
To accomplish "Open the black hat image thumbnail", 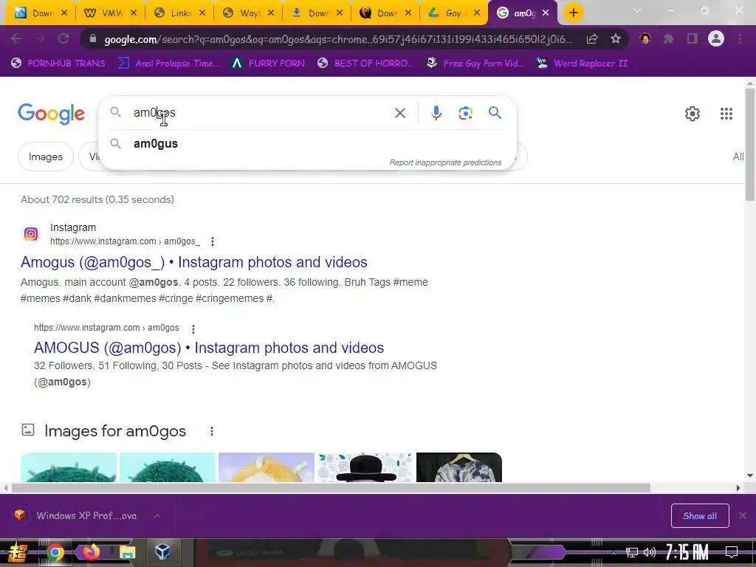I will click(x=365, y=467).
